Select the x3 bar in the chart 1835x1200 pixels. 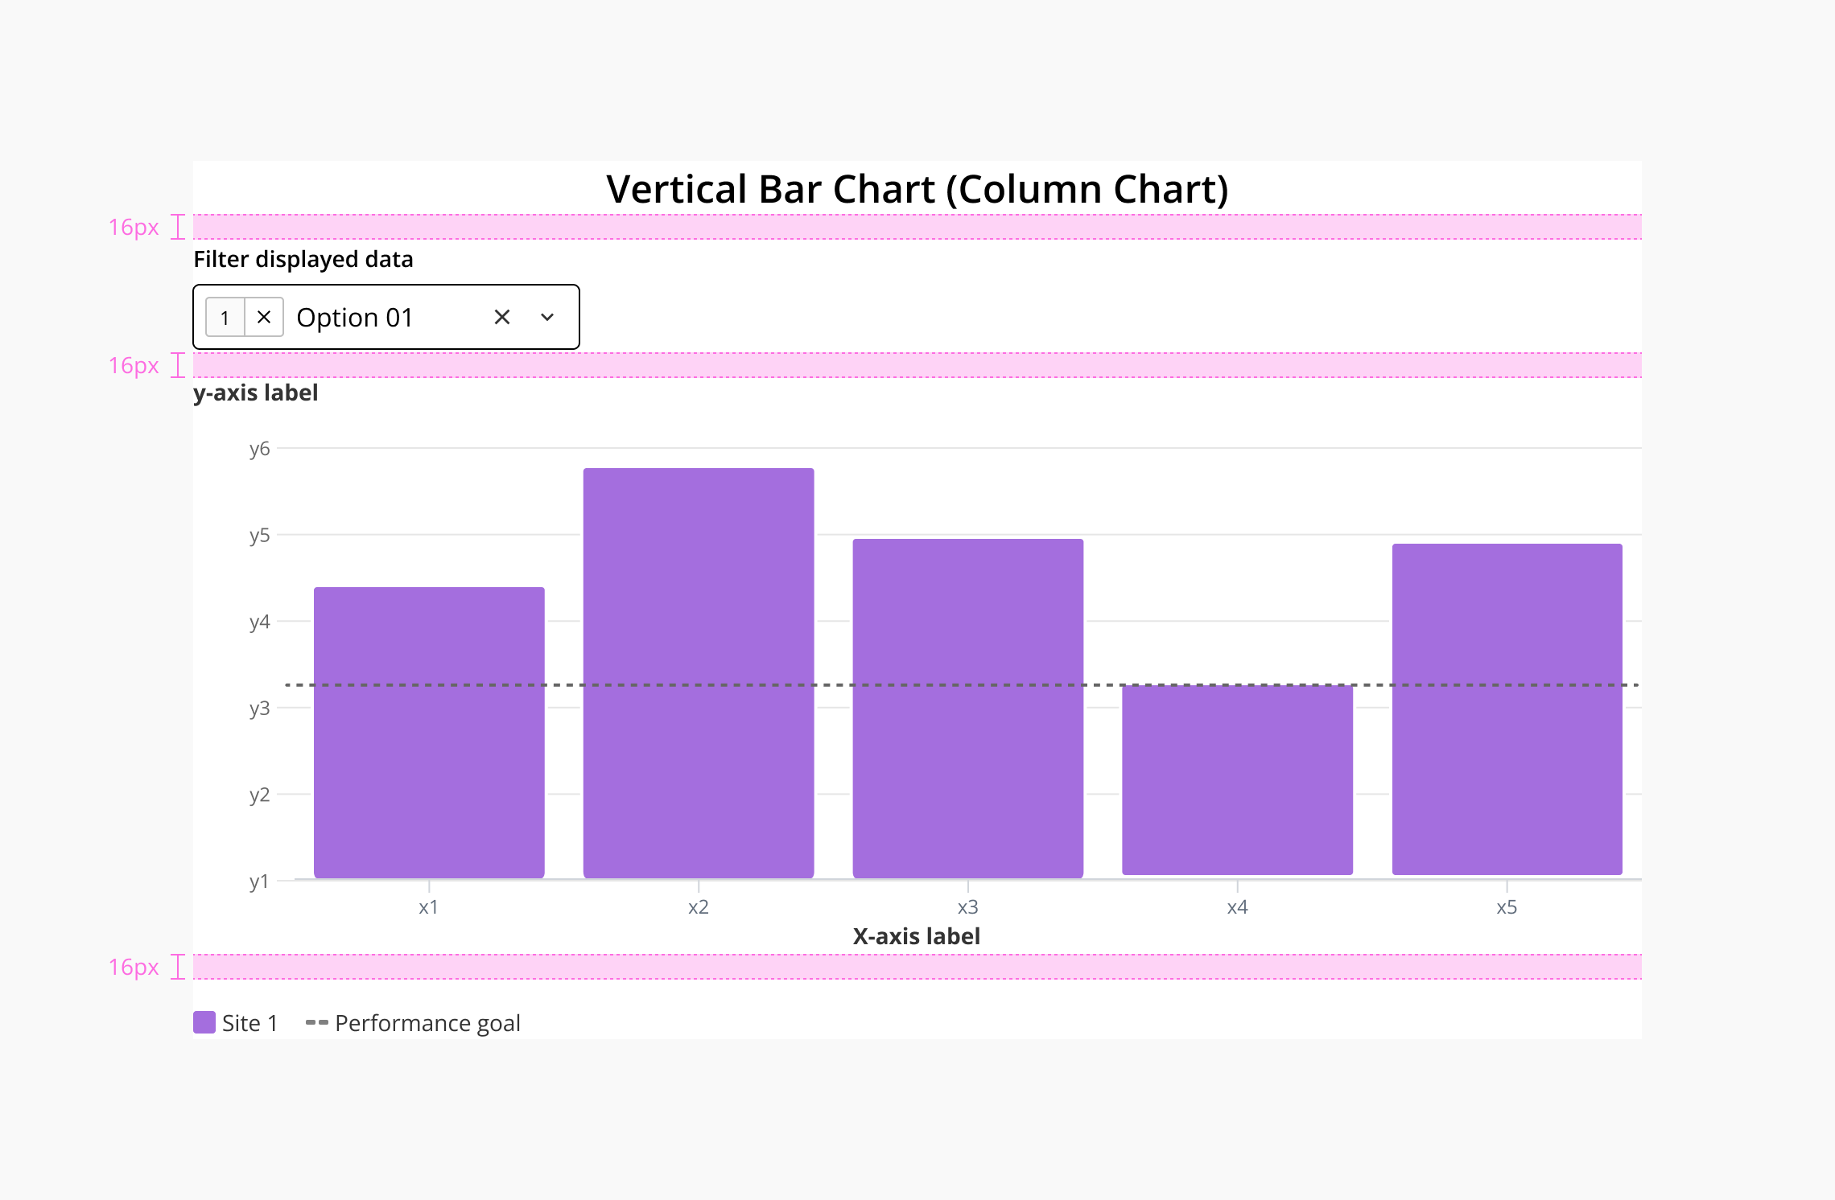[968, 708]
